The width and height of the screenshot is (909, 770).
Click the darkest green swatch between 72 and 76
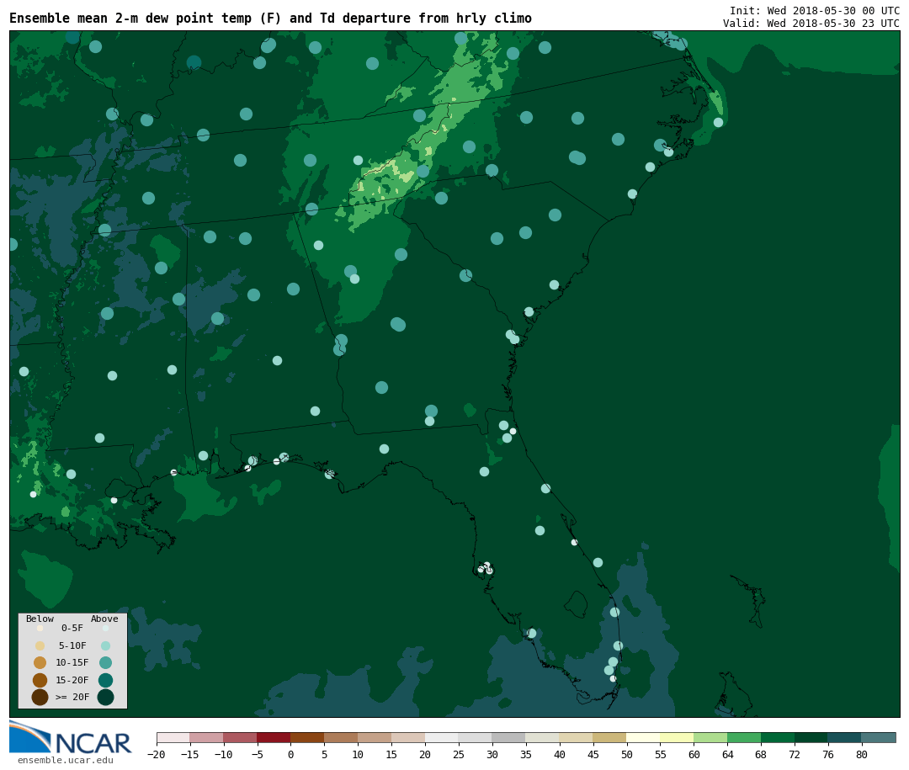pyautogui.click(x=811, y=737)
